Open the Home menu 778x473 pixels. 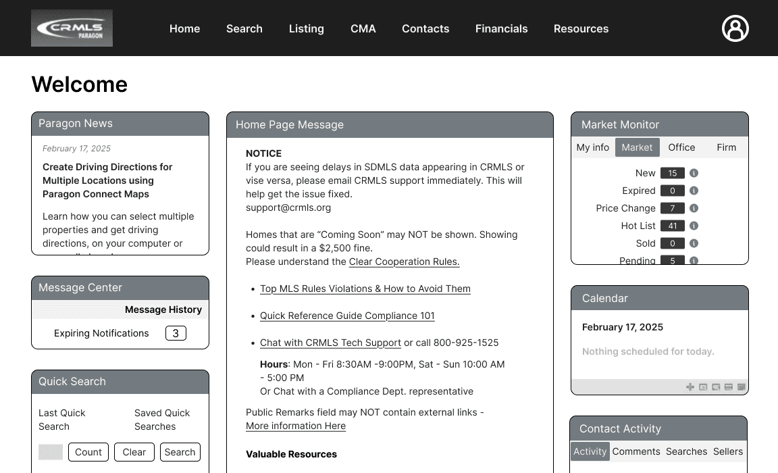point(184,29)
